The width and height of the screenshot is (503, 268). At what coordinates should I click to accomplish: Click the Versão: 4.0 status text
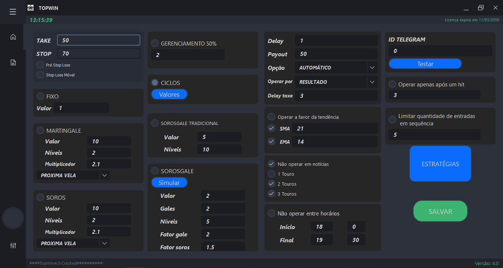486,263
